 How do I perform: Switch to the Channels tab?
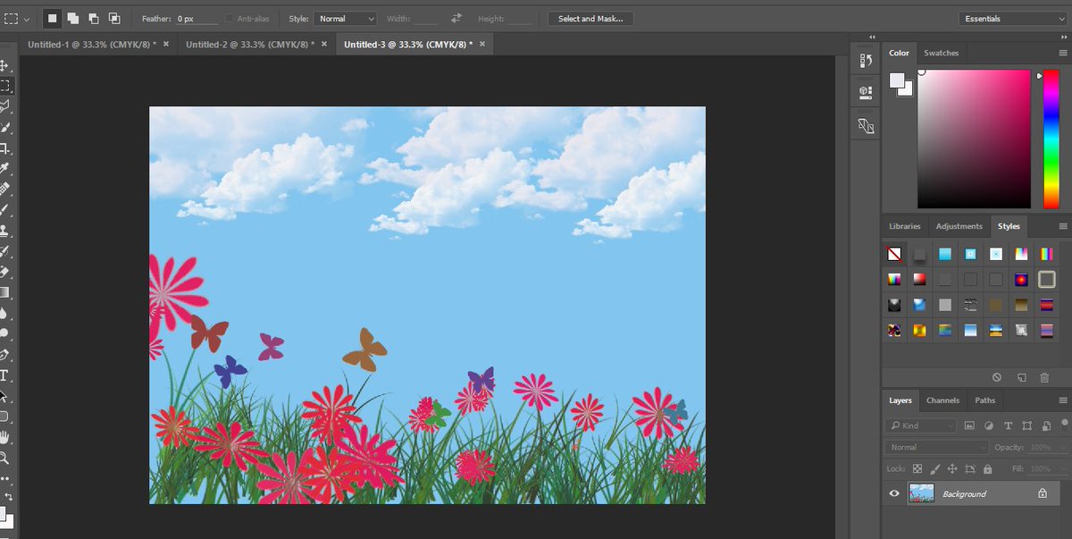pyautogui.click(x=942, y=400)
